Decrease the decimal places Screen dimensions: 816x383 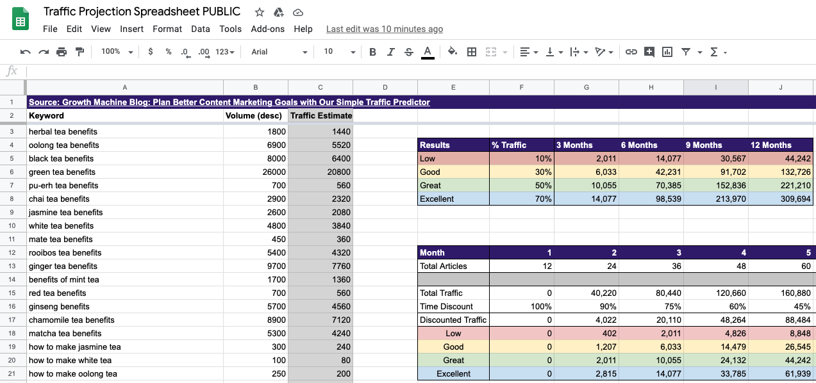[185, 52]
